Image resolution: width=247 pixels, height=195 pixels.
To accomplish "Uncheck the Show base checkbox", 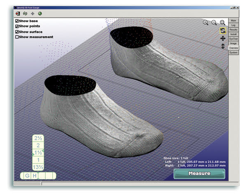I will [x=17, y=21].
